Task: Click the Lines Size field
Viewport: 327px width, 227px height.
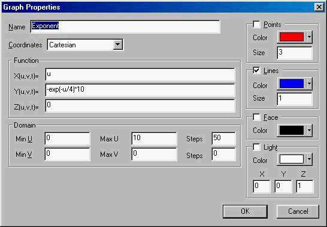Action: coord(295,99)
